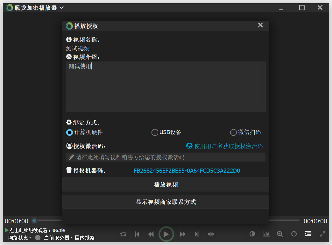The image size is (332, 245).
Task: Start playback with the round play button
Action: point(166,234)
